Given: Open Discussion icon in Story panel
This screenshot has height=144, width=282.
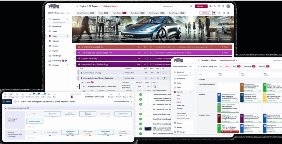Looking at the screenshot, I should tap(111, 94).
